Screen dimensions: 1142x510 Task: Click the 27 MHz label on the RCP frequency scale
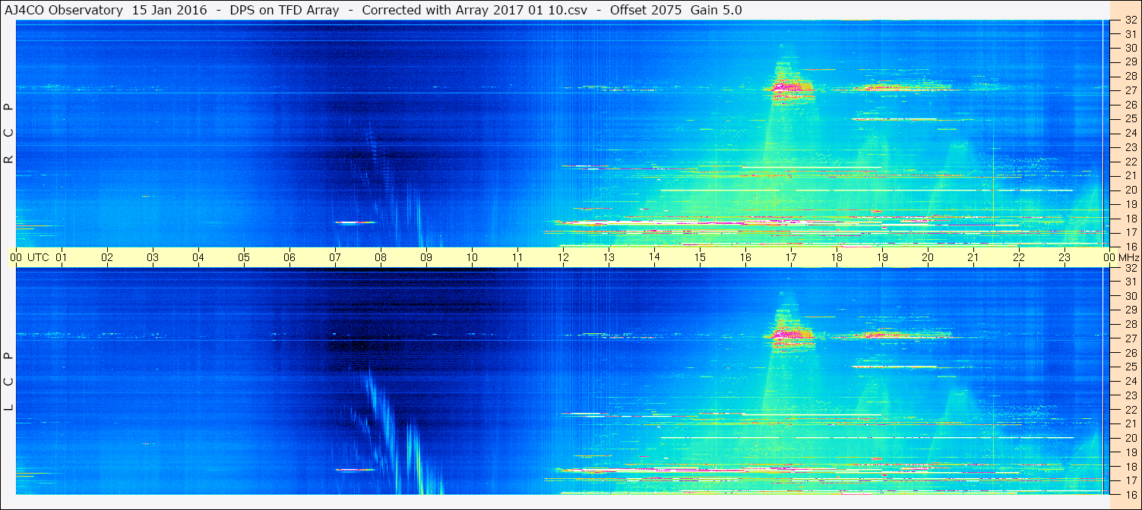[x=1131, y=90]
